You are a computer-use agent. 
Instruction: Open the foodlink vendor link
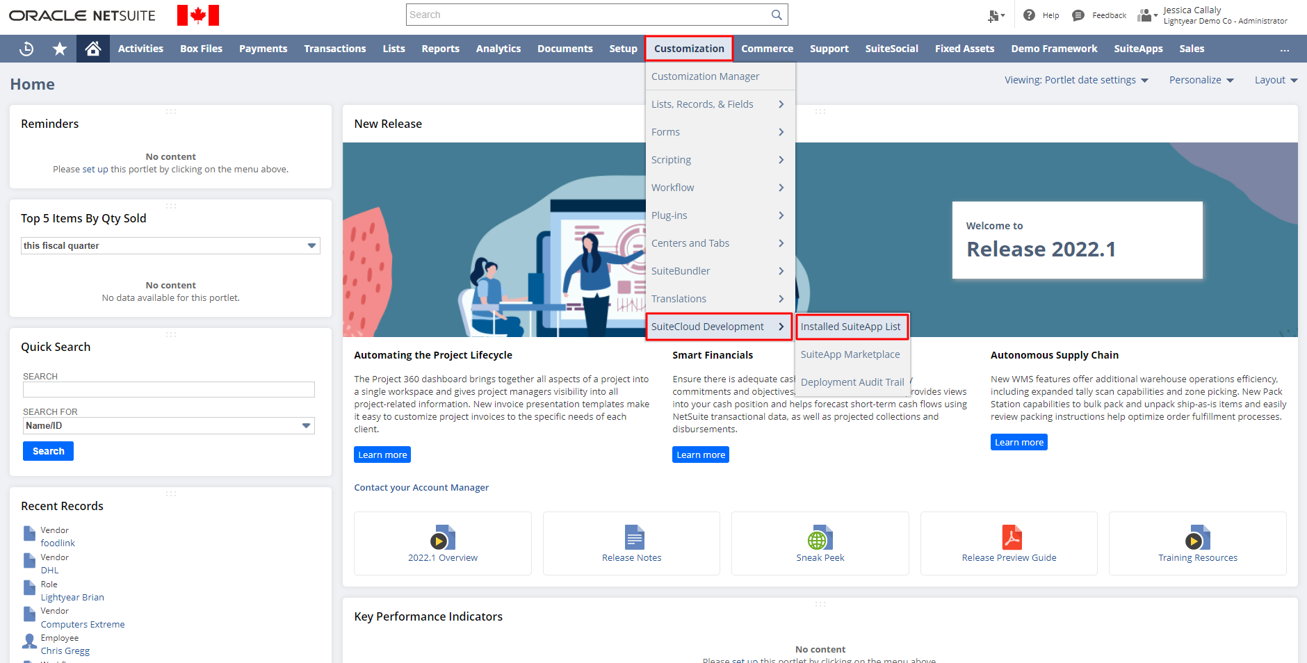[58, 543]
